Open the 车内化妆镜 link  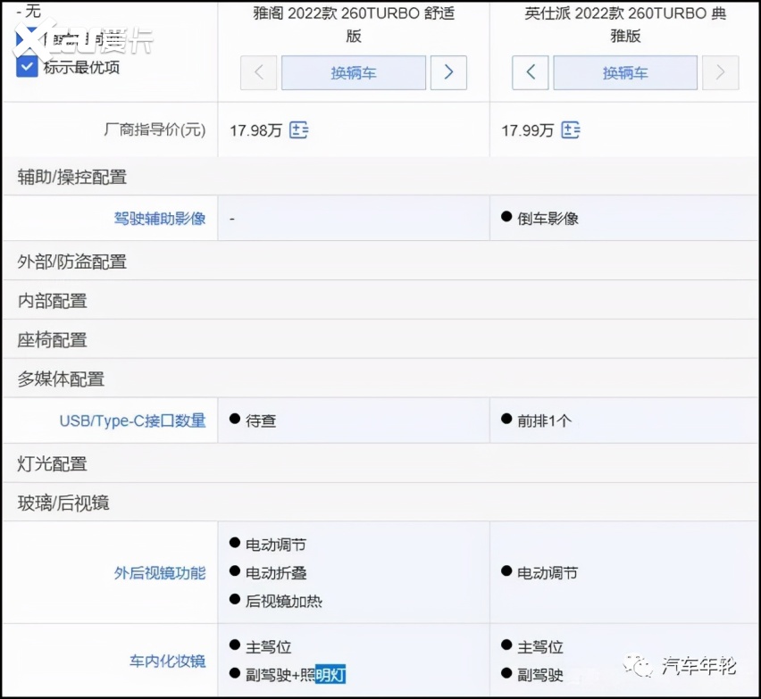[x=167, y=661]
